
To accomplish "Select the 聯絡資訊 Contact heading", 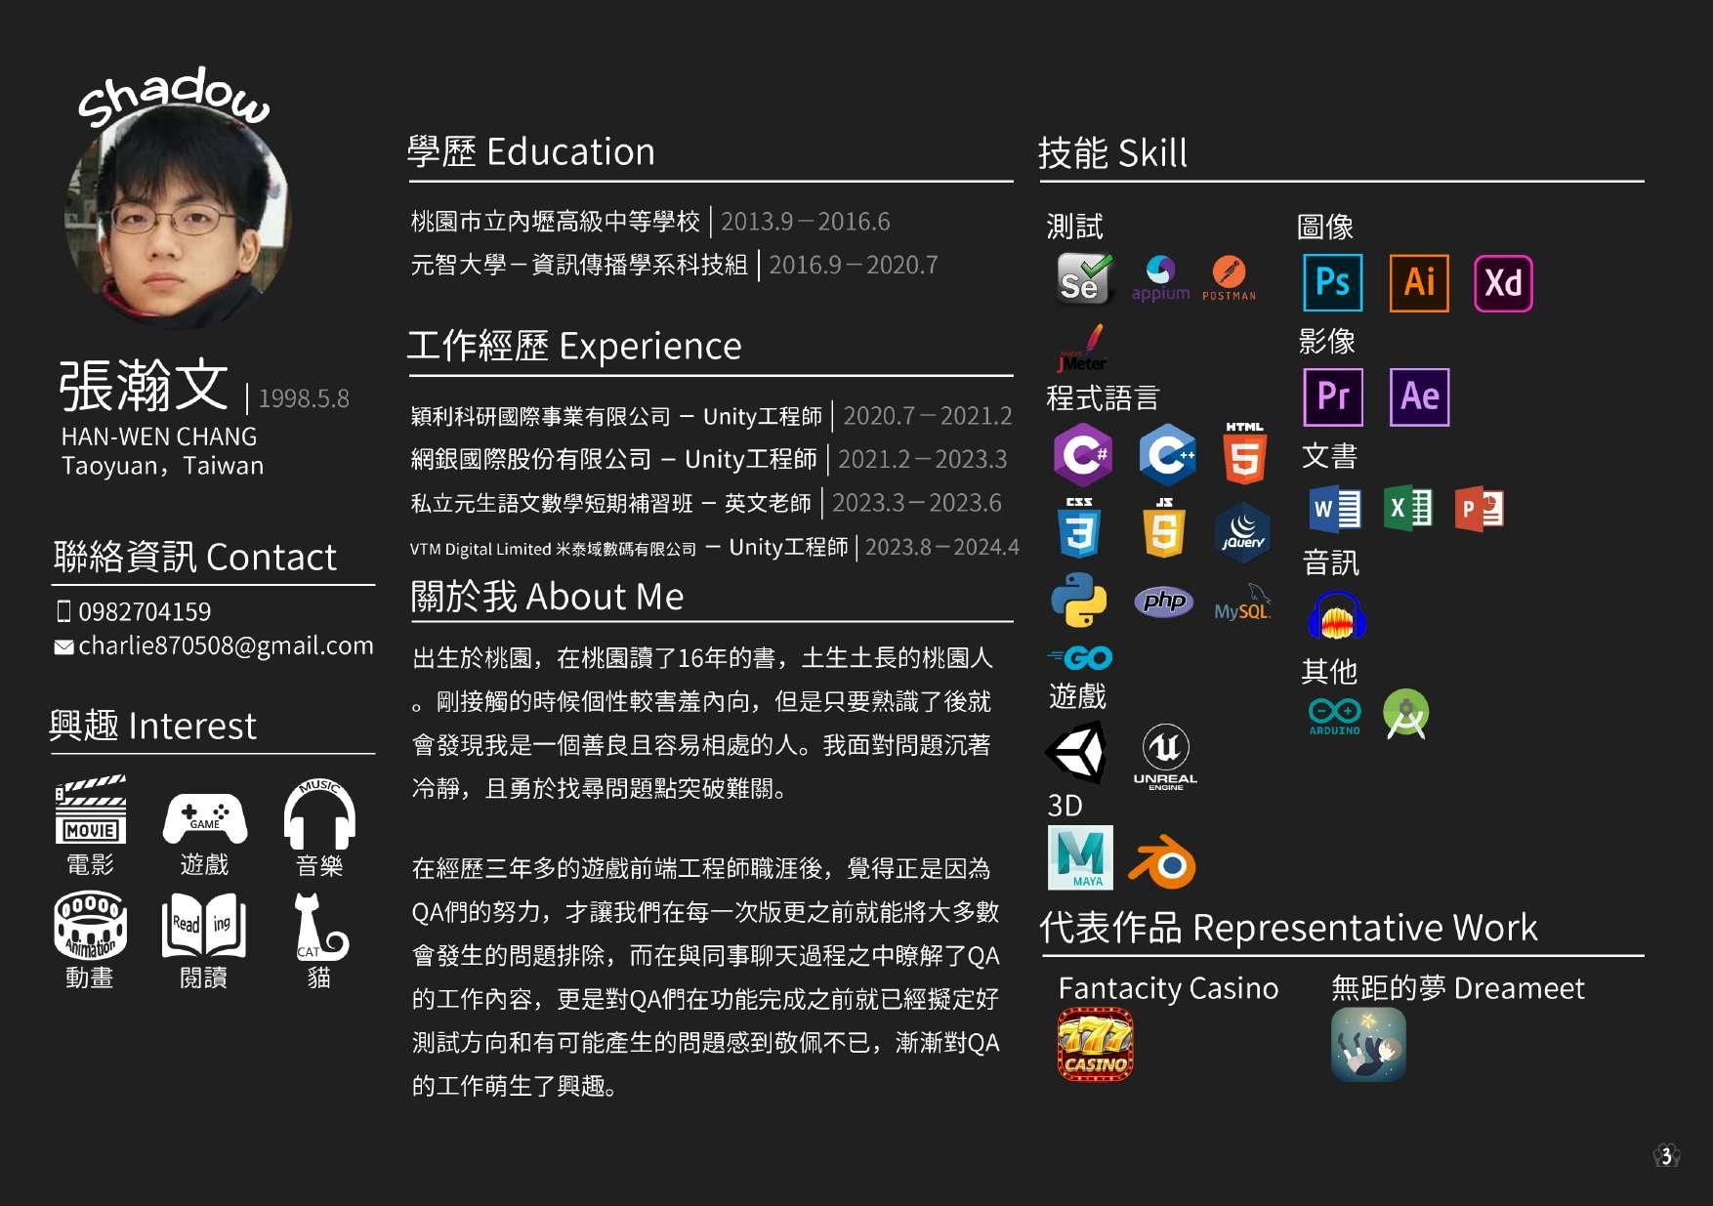I will pos(194,556).
